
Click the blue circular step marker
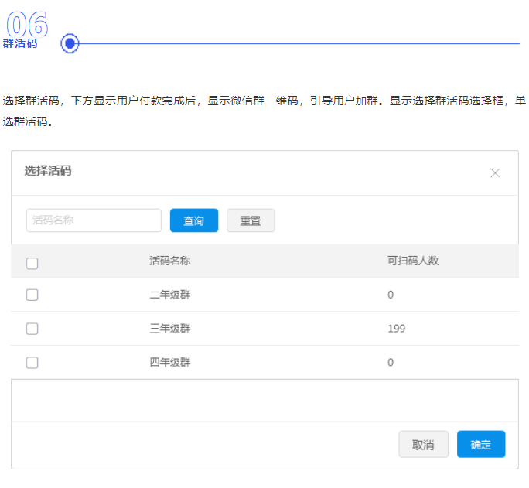70,43
